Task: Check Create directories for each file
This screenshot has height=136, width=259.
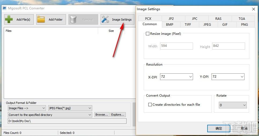Action: coord(150,104)
